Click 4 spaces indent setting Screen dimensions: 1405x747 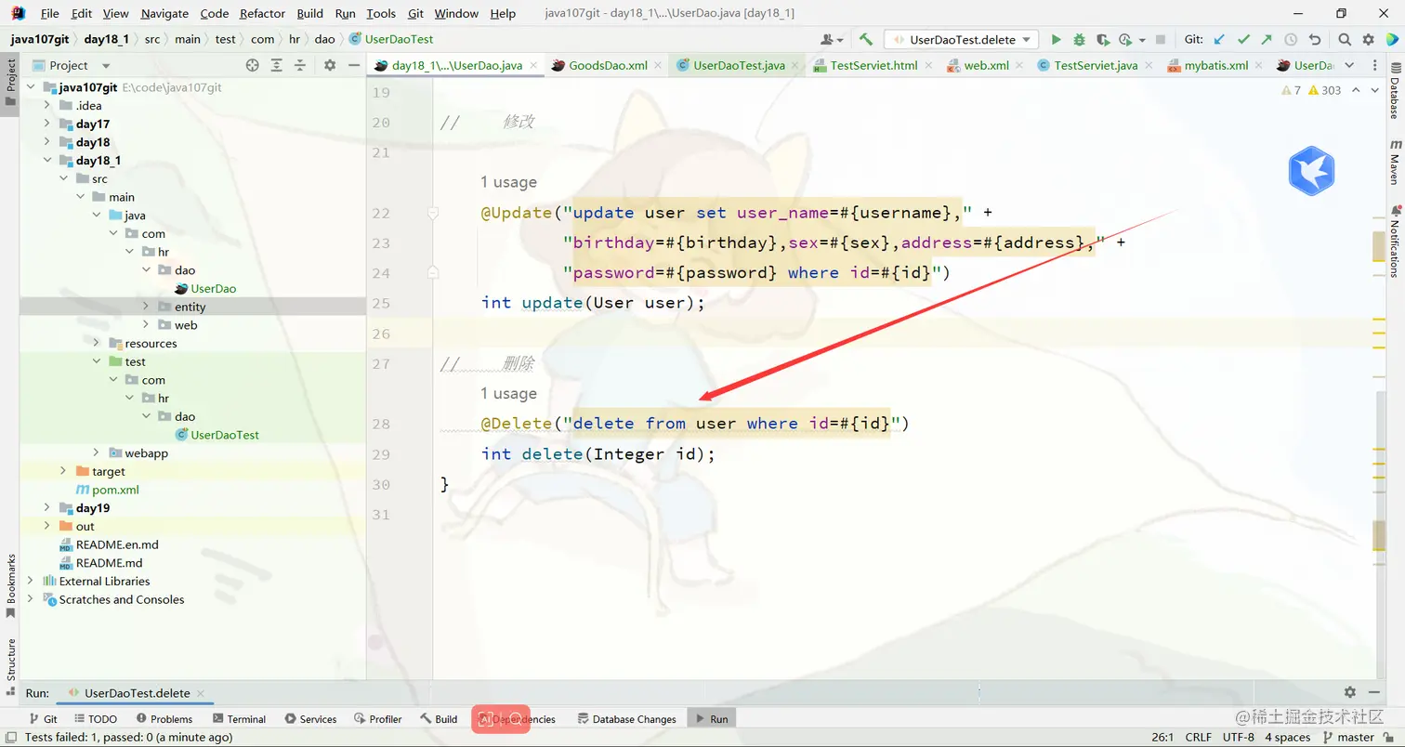click(x=1287, y=737)
